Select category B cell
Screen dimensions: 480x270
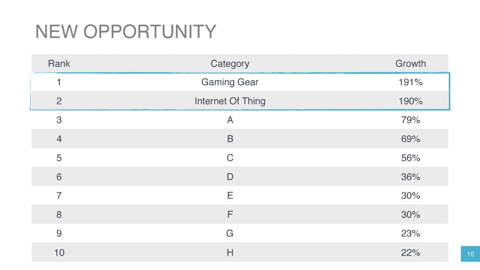point(230,139)
